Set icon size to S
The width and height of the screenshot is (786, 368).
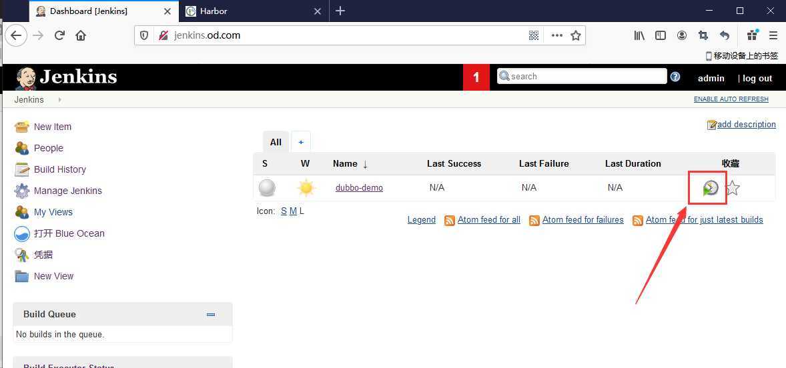(x=284, y=211)
